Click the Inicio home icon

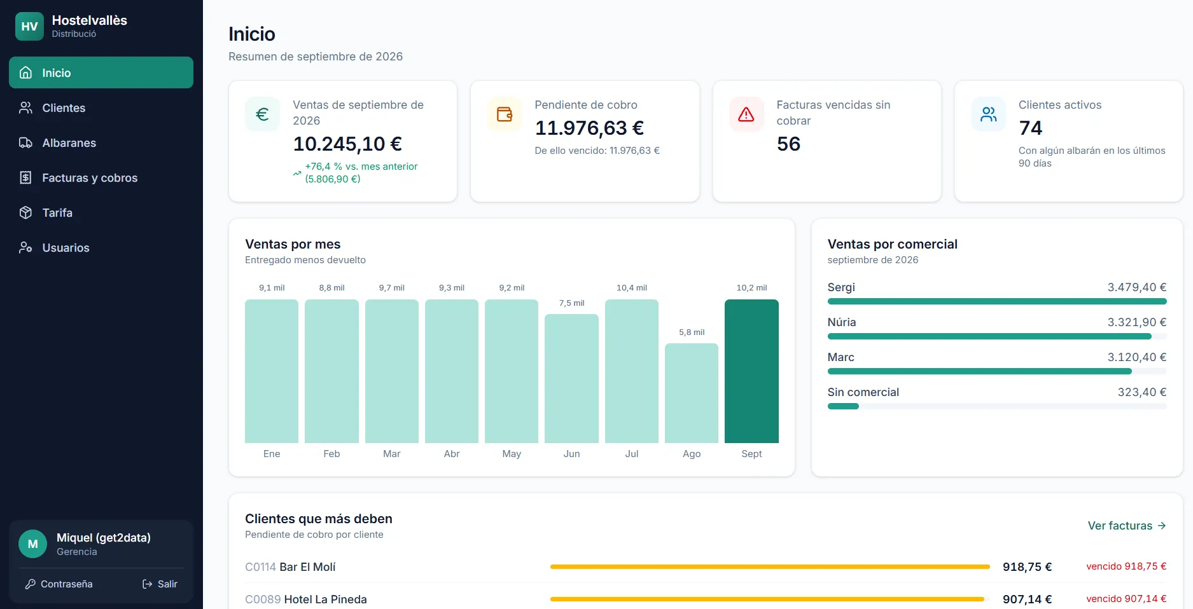pyautogui.click(x=25, y=72)
